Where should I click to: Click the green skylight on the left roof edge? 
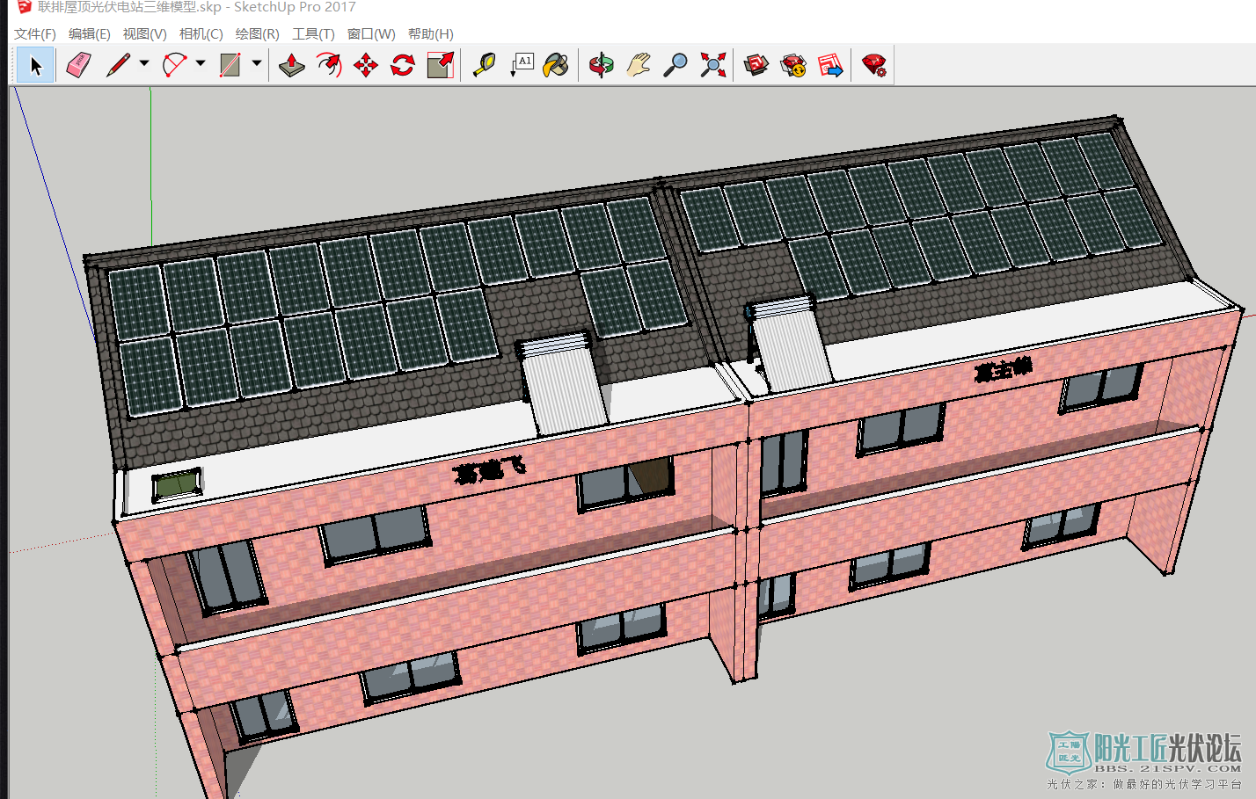click(x=177, y=484)
